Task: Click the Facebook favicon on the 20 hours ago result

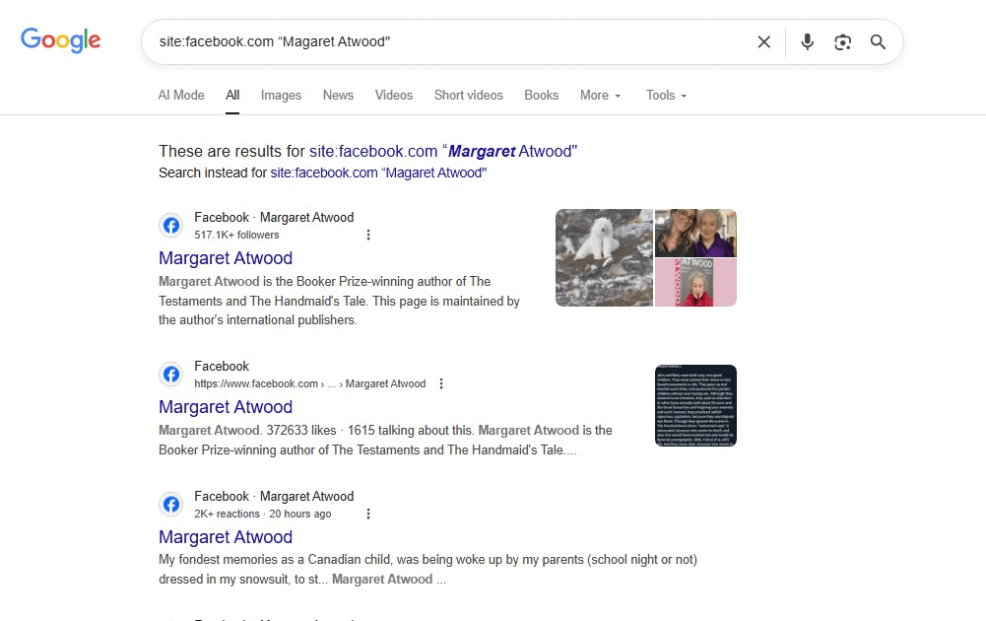Action: click(171, 504)
